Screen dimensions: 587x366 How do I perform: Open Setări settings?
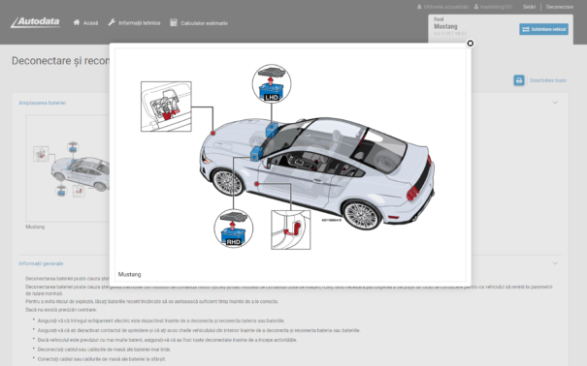click(530, 7)
